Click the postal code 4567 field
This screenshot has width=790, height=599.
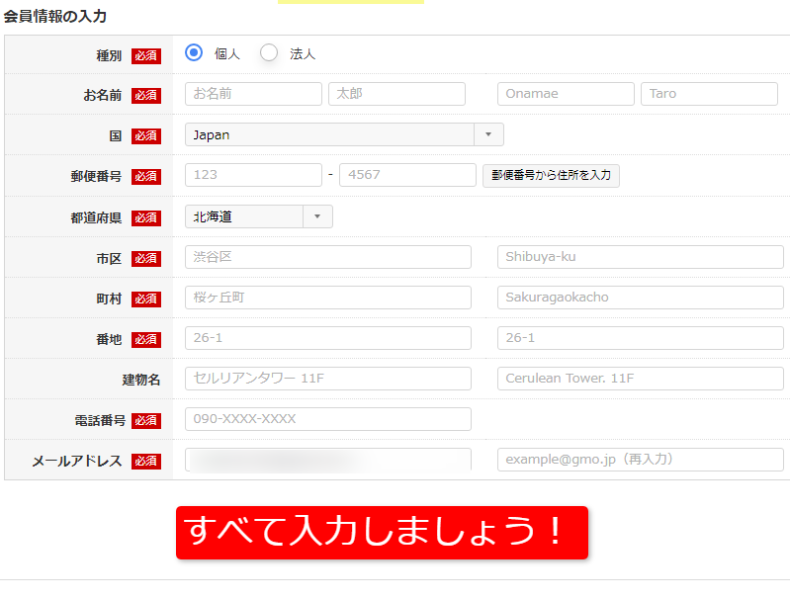coord(407,175)
